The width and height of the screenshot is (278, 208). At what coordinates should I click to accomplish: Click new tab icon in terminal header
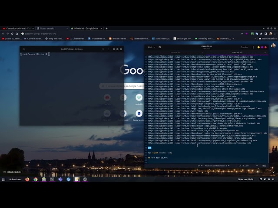pyautogui.click(x=23, y=49)
